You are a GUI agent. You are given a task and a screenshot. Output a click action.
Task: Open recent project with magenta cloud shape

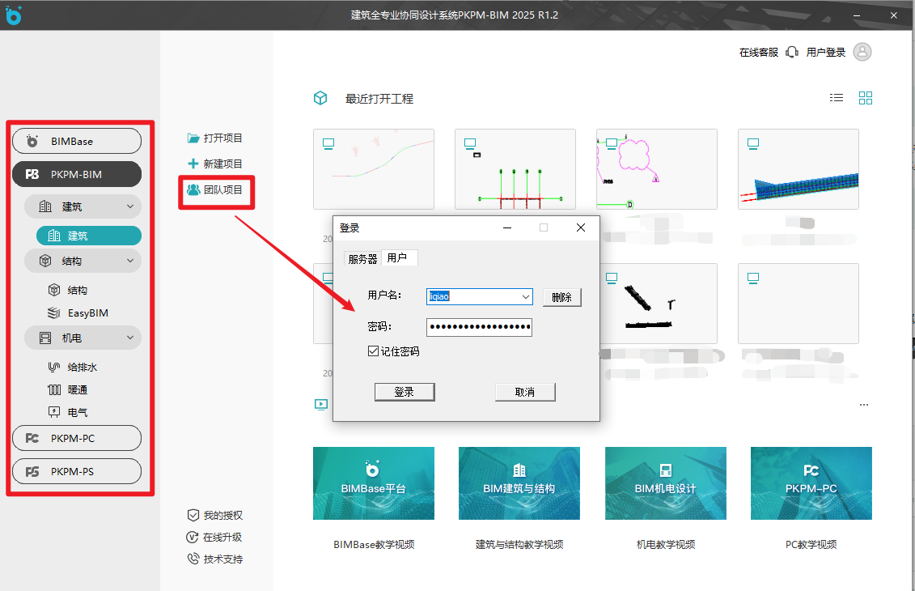click(x=656, y=168)
